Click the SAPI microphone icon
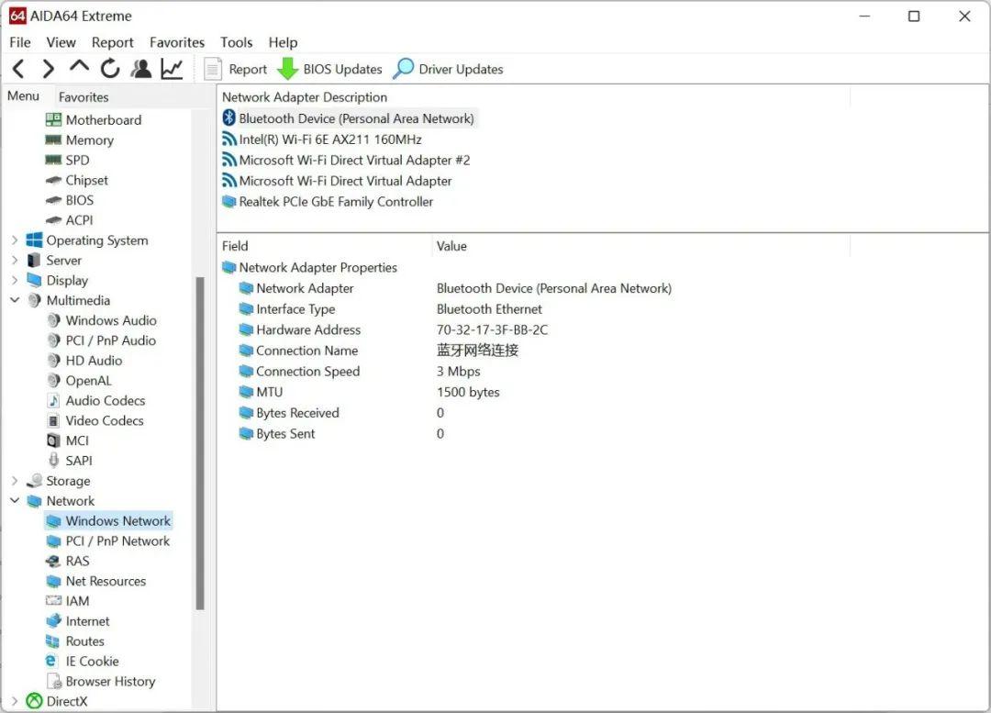Image resolution: width=991 pixels, height=713 pixels. coord(54,460)
